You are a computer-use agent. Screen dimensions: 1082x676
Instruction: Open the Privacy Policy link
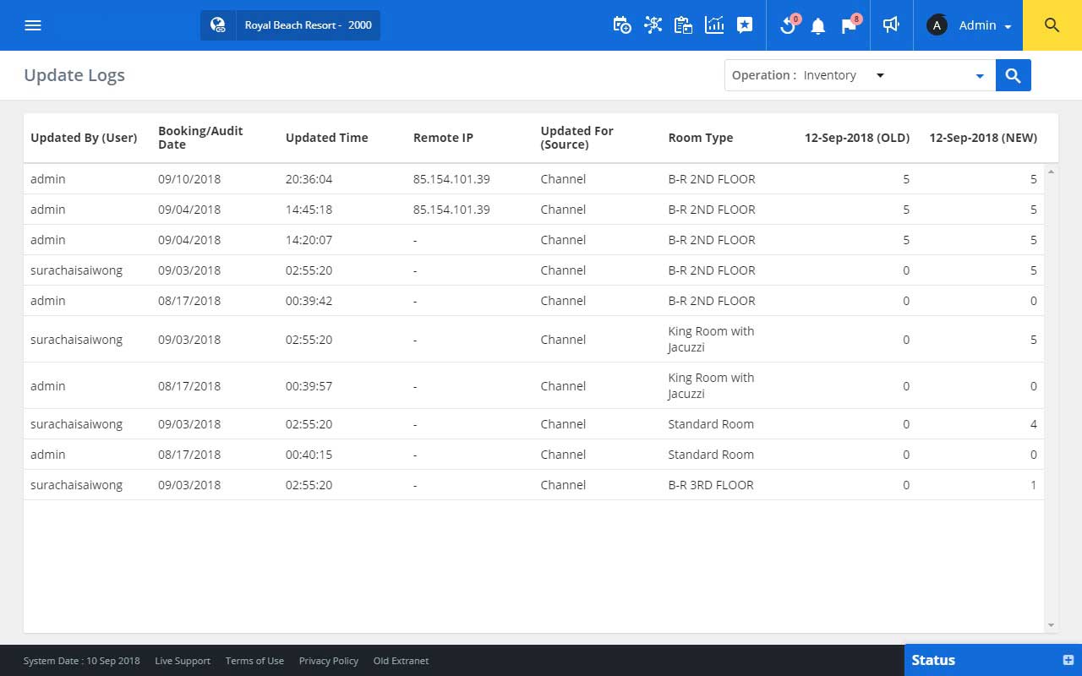coord(329,661)
